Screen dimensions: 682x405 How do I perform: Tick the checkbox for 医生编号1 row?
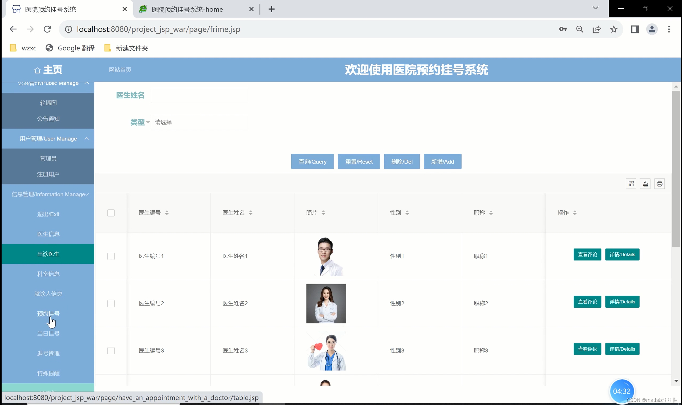[x=111, y=256]
